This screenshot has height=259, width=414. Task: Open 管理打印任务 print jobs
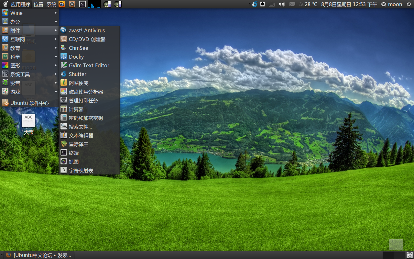pos(89,100)
